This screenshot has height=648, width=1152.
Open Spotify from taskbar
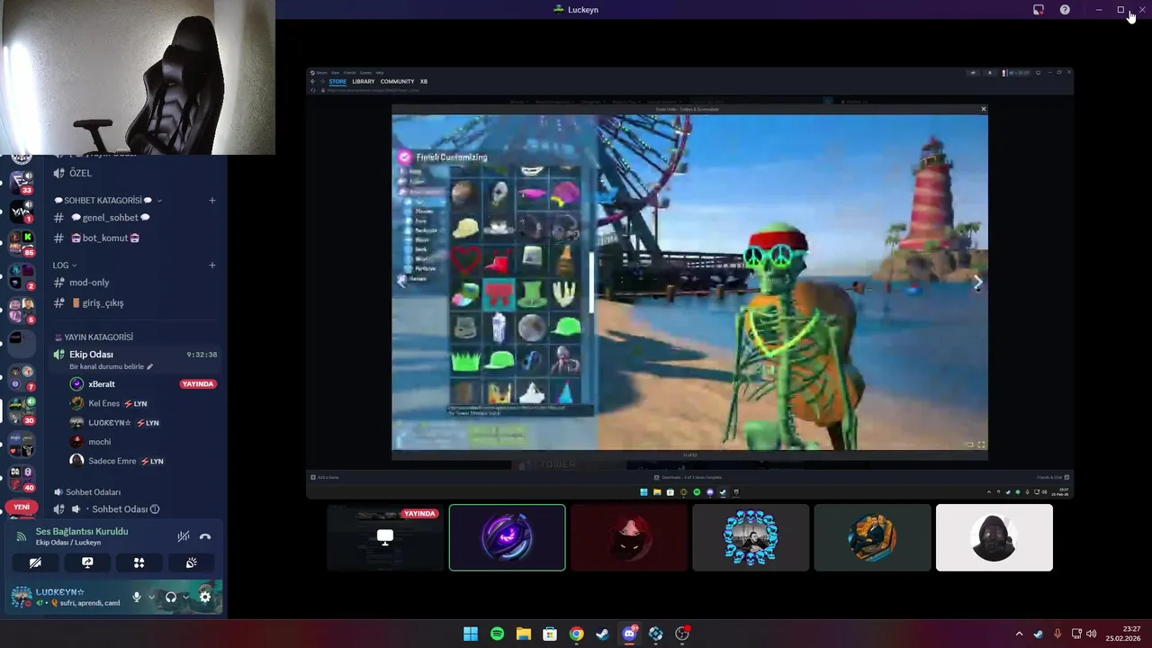tap(497, 634)
